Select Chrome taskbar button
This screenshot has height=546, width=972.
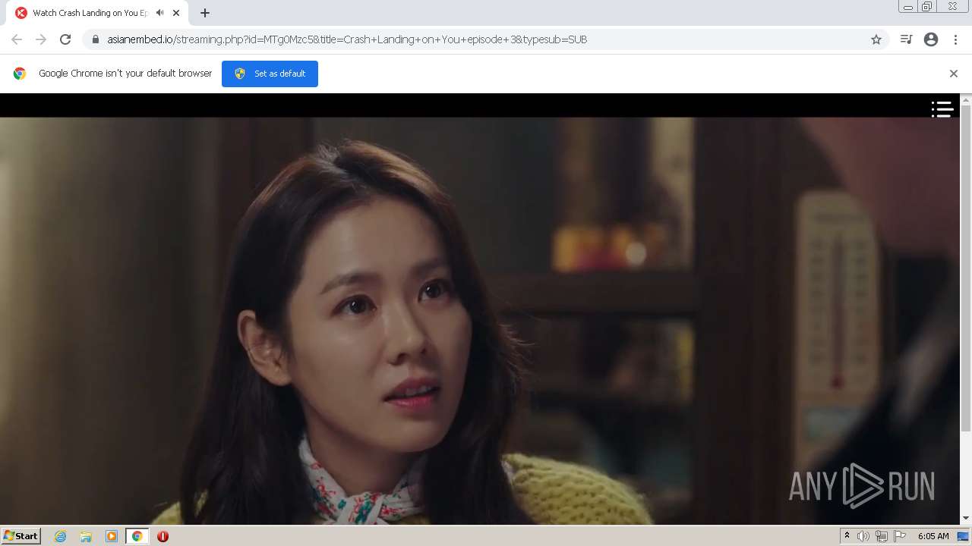coord(137,536)
